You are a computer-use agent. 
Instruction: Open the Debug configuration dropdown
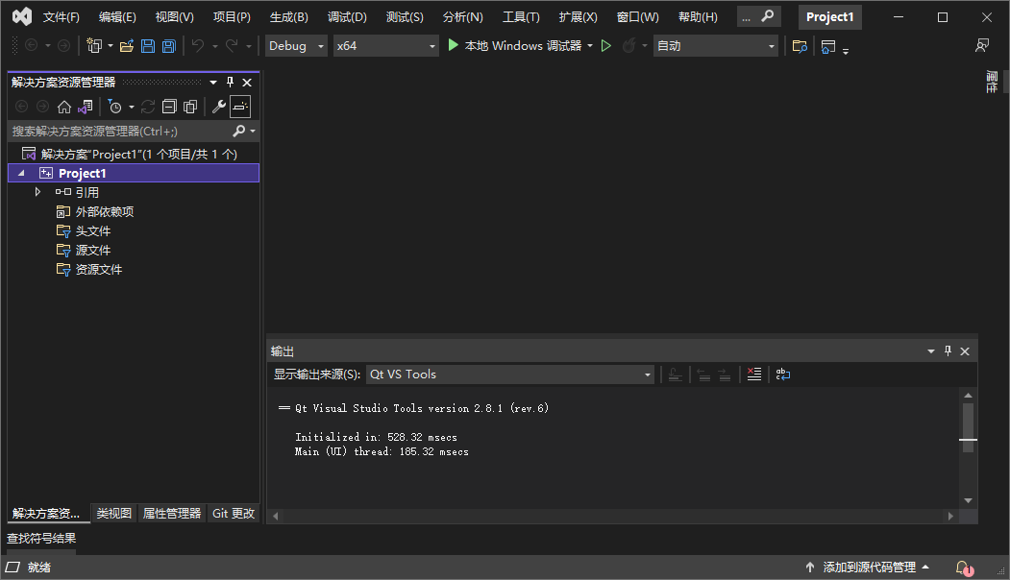[x=295, y=44]
